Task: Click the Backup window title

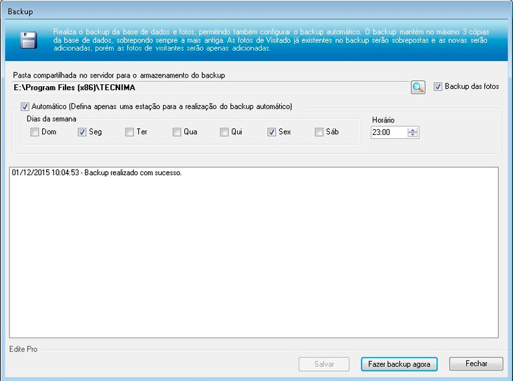Action: coord(20,11)
